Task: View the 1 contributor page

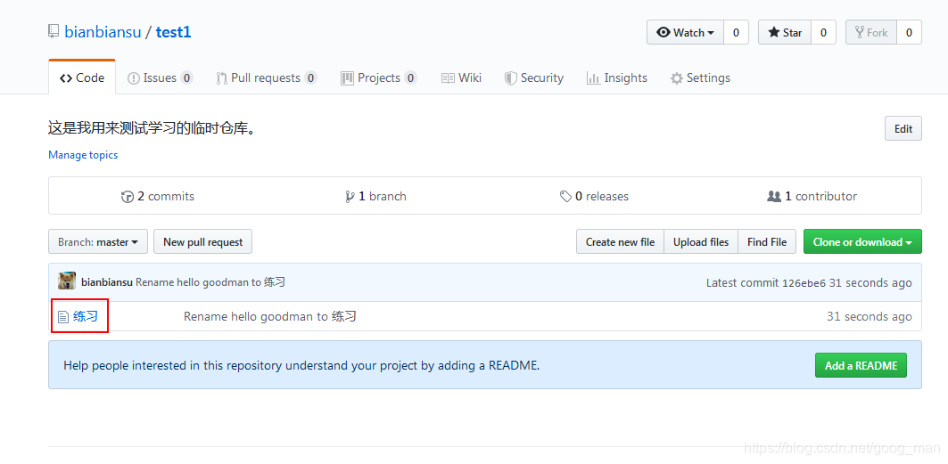Action: point(812,196)
